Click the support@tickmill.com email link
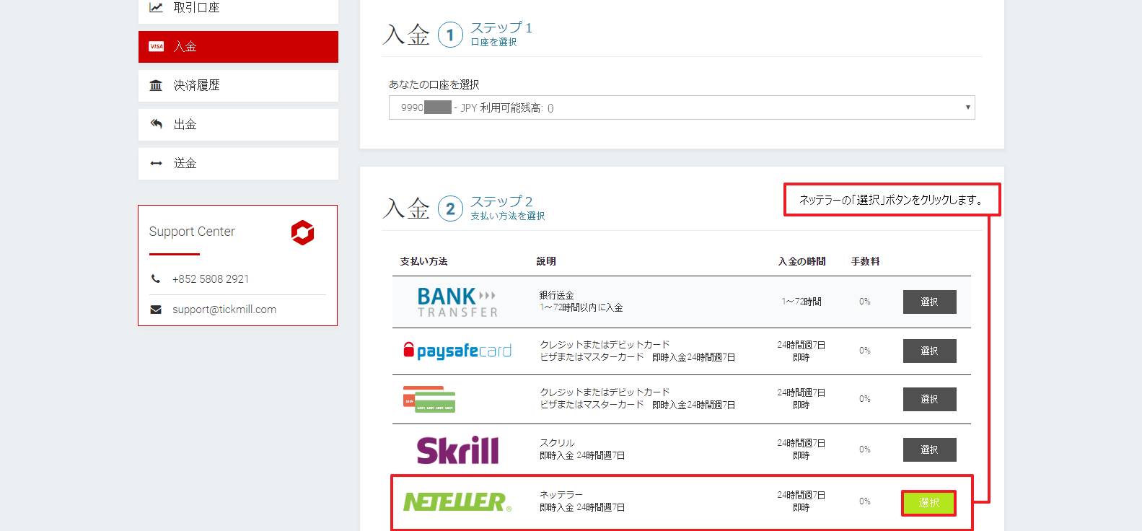 click(x=224, y=310)
